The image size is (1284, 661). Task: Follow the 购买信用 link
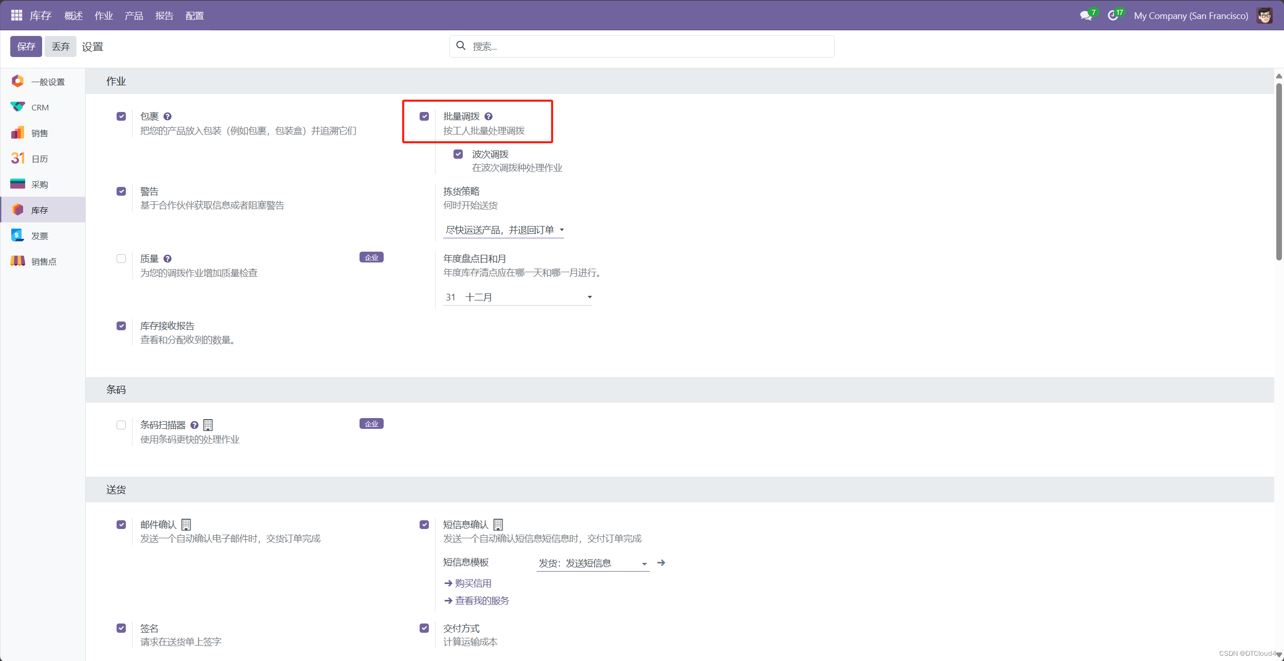click(473, 583)
